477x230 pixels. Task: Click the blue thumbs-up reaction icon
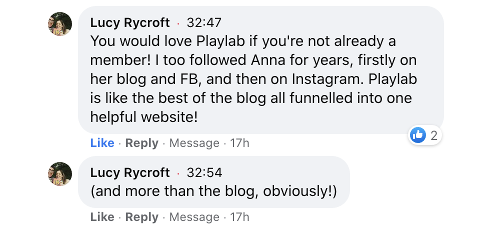pos(417,134)
